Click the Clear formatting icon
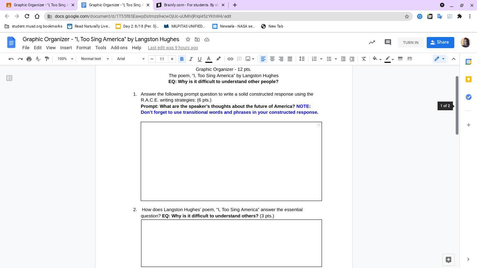 [364, 59]
